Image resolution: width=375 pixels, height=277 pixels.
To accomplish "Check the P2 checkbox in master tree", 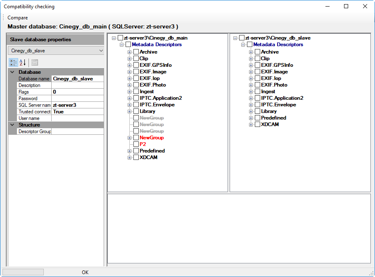I will point(136,144).
